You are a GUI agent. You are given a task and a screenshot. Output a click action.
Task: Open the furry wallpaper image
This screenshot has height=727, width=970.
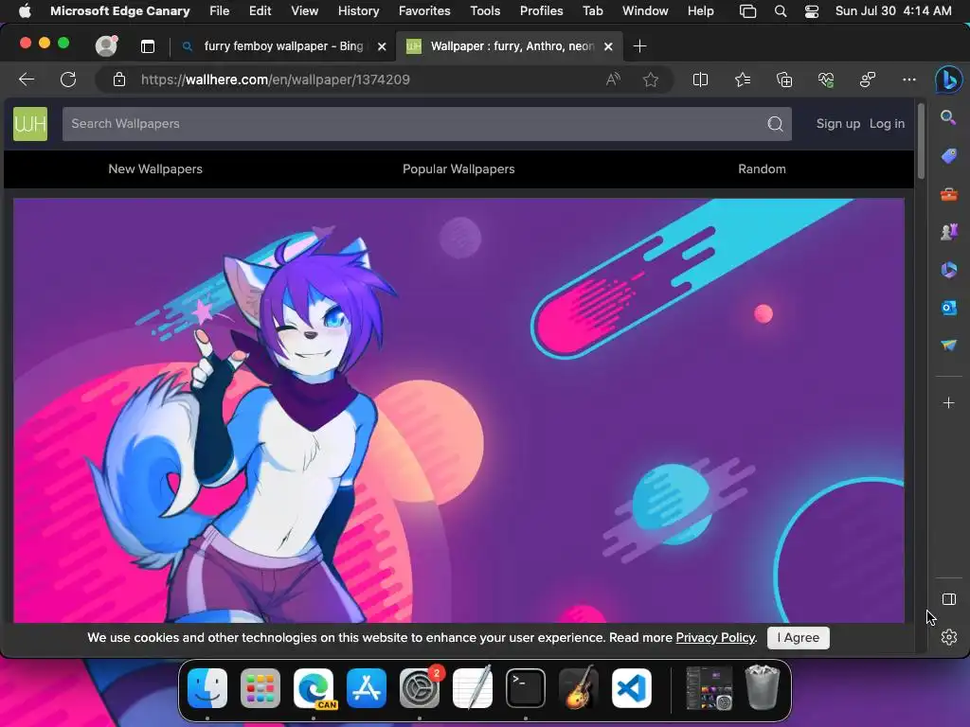coord(458,411)
